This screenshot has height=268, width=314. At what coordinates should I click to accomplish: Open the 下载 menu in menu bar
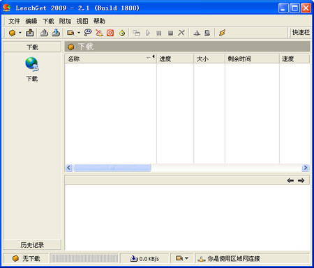pyautogui.click(x=48, y=21)
